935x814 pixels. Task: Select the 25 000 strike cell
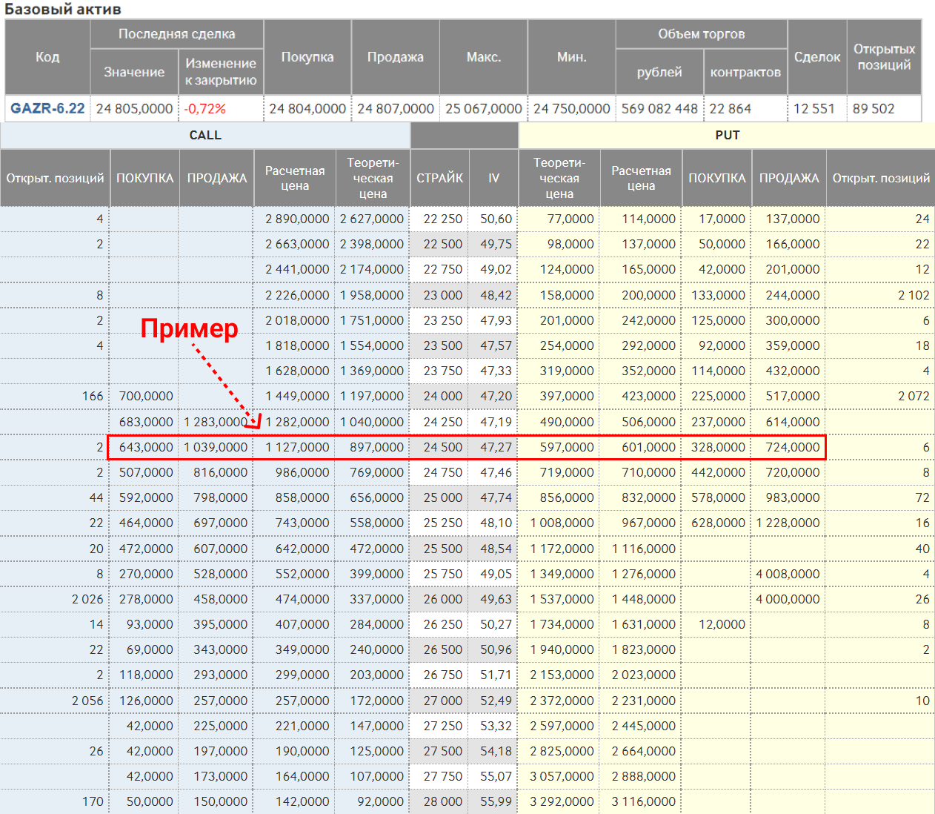click(442, 497)
